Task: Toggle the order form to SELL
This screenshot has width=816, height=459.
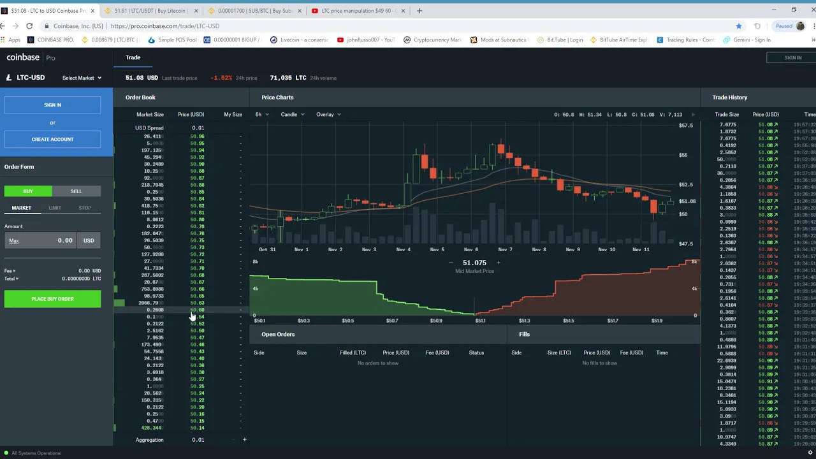Action: (x=76, y=191)
